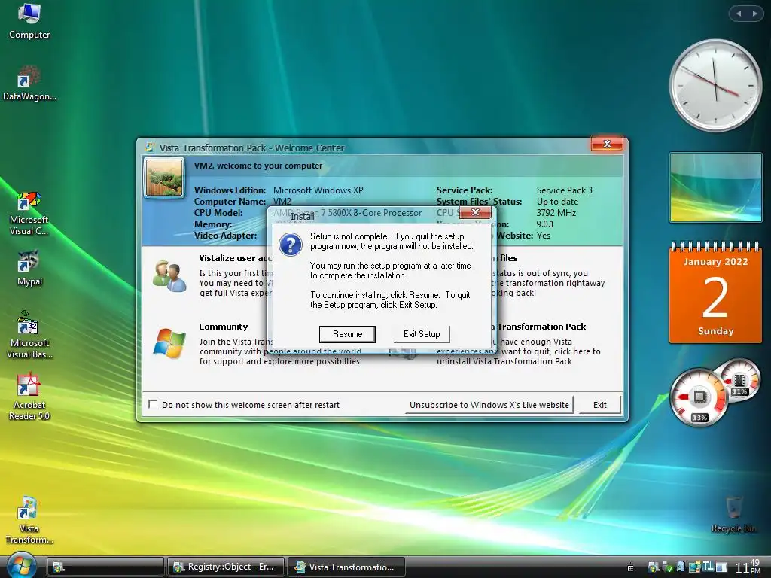Click the CPU meter gauge gadget

click(699, 397)
